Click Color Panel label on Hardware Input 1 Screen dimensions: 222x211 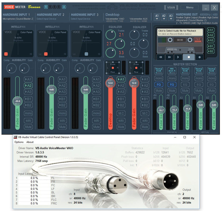coord(26,32)
